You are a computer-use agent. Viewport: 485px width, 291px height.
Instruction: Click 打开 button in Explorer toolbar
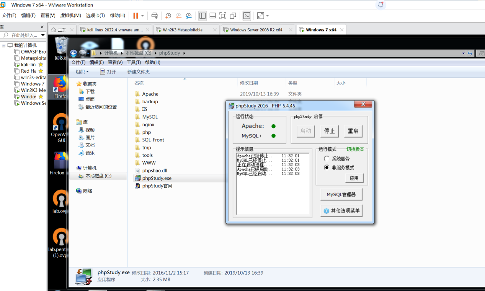pos(108,72)
